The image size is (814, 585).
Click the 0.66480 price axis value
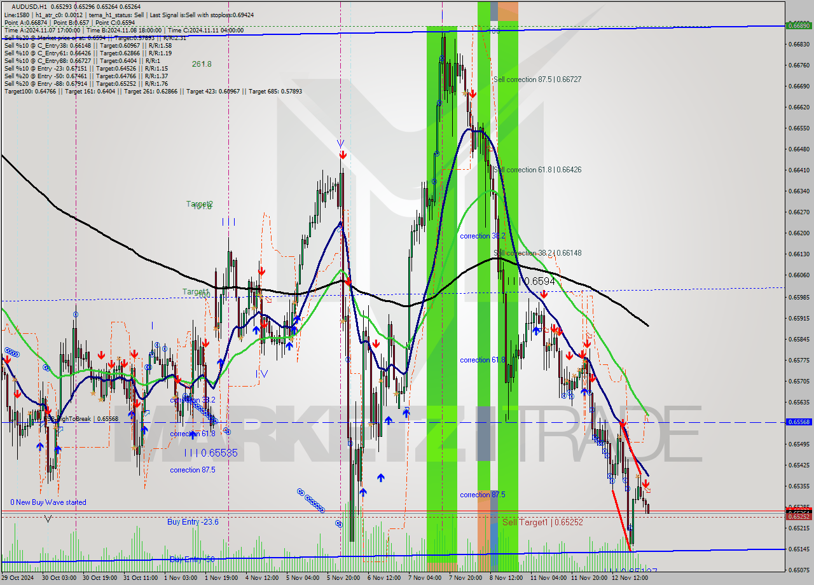799,149
